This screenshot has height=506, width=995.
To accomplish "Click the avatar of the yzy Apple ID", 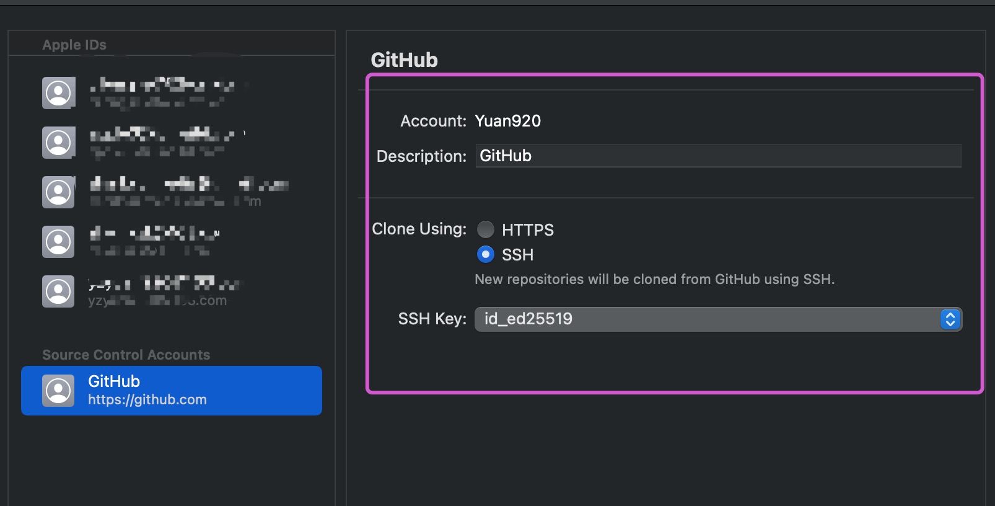I will [x=58, y=291].
